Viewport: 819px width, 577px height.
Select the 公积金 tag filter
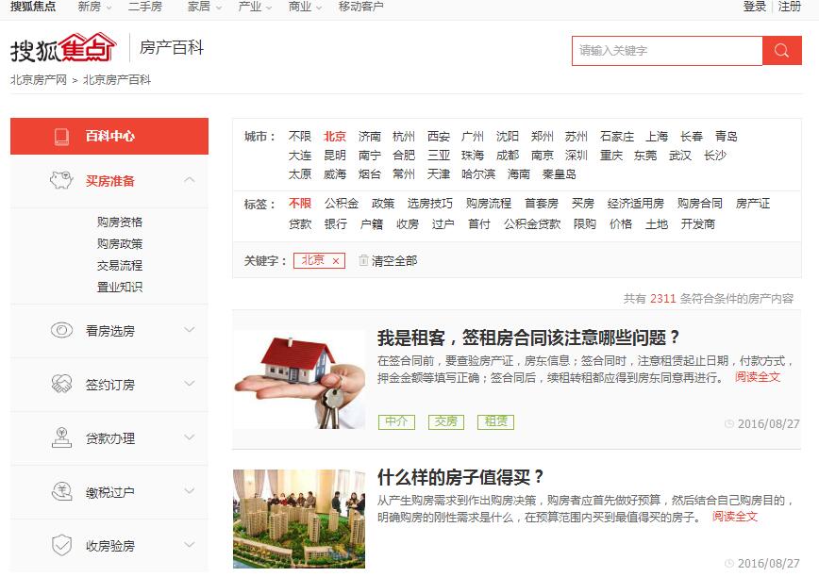[342, 204]
